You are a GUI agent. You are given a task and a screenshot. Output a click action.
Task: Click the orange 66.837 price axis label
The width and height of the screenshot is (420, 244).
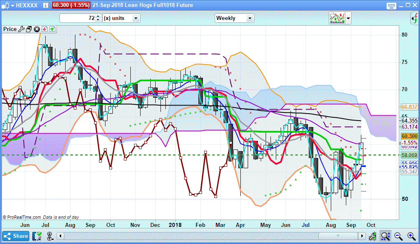point(409,107)
